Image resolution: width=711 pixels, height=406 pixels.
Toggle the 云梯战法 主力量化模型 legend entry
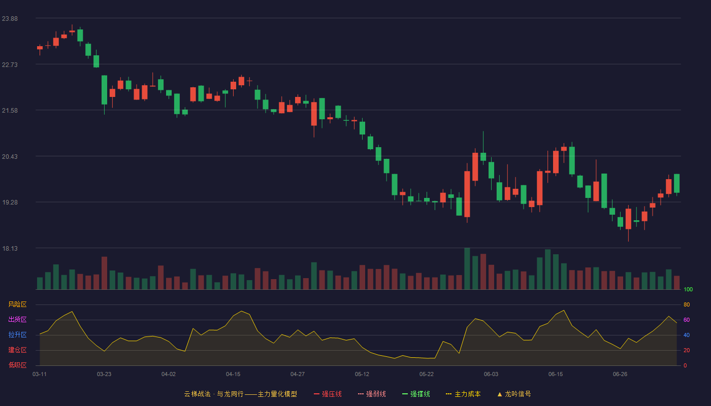[x=240, y=394]
